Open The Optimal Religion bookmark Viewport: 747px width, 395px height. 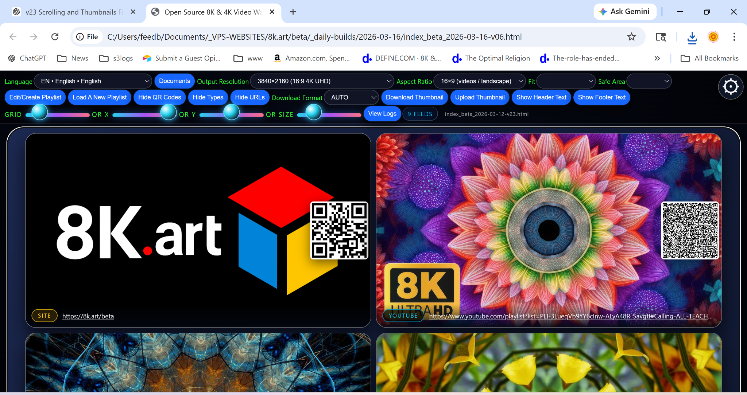click(491, 58)
